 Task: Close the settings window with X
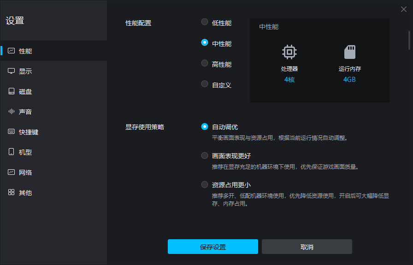(403, 9)
